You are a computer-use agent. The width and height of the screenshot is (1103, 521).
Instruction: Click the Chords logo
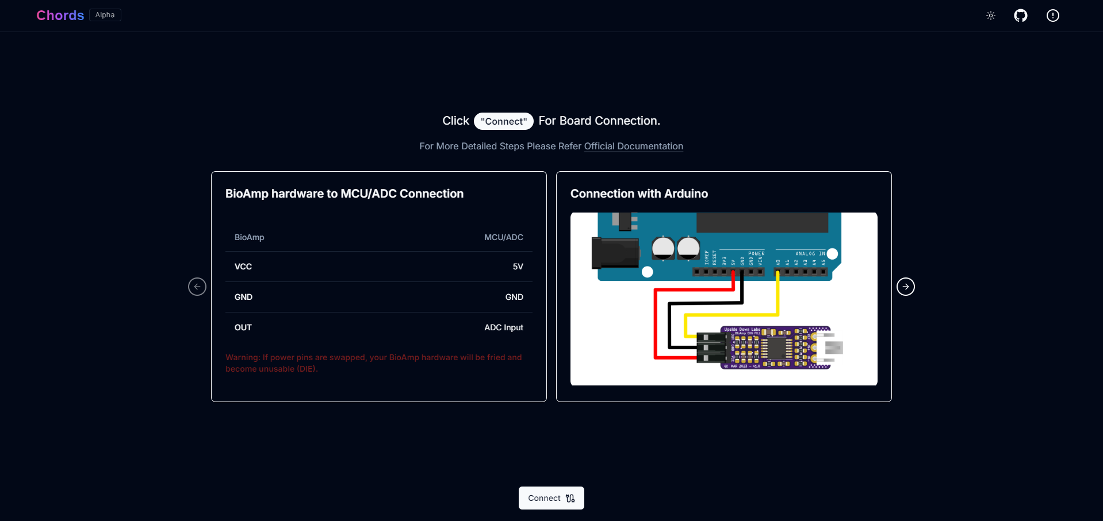(x=60, y=16)
